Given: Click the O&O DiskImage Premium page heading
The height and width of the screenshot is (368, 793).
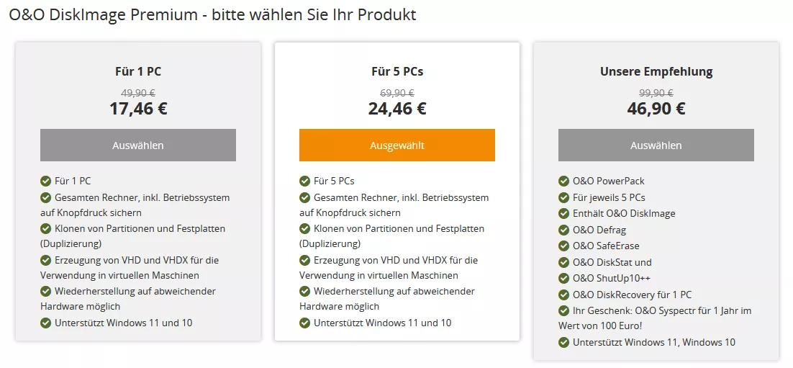Looking at the screenshot, I should 212,14.
